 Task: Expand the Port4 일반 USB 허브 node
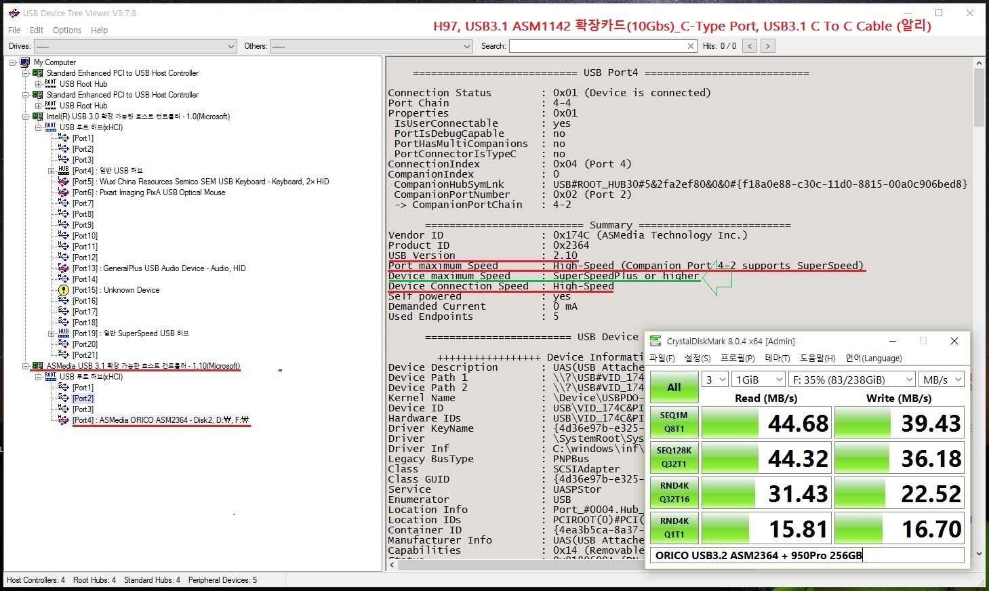52,171
